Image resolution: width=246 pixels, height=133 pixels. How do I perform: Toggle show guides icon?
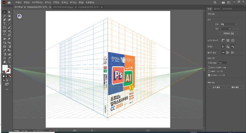pyautogui.click(x=223, y=47)
